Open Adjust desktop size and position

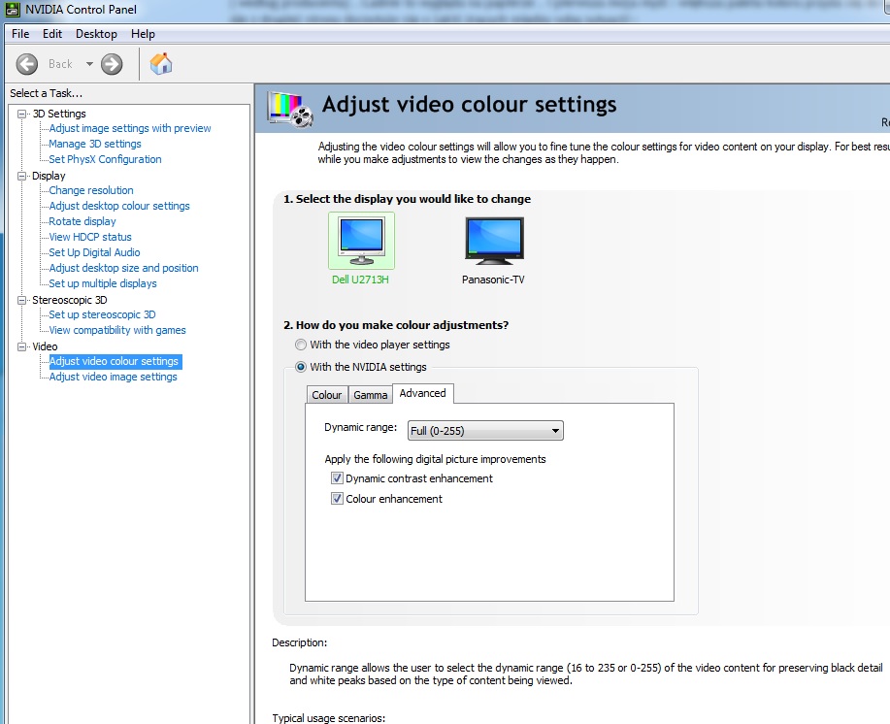123,268
